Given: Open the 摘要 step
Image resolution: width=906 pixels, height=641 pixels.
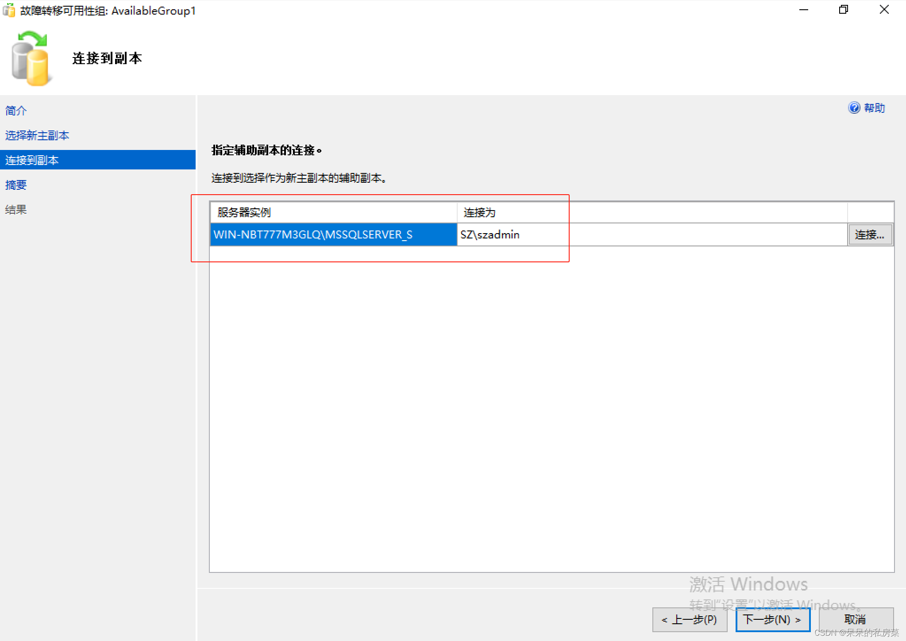Looking at the screenshot, I should (x=16, y=185).
